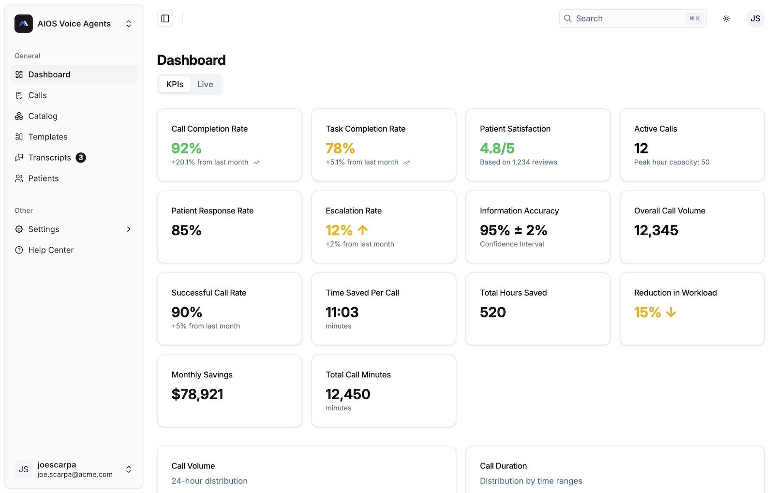Click the Help Center question mark icon
This screenshot has height=493, width=774.
[19, 250]
